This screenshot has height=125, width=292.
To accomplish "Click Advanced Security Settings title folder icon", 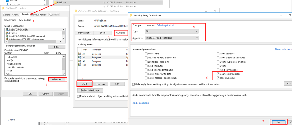I will pyautogui.click(x=76, y=11).
